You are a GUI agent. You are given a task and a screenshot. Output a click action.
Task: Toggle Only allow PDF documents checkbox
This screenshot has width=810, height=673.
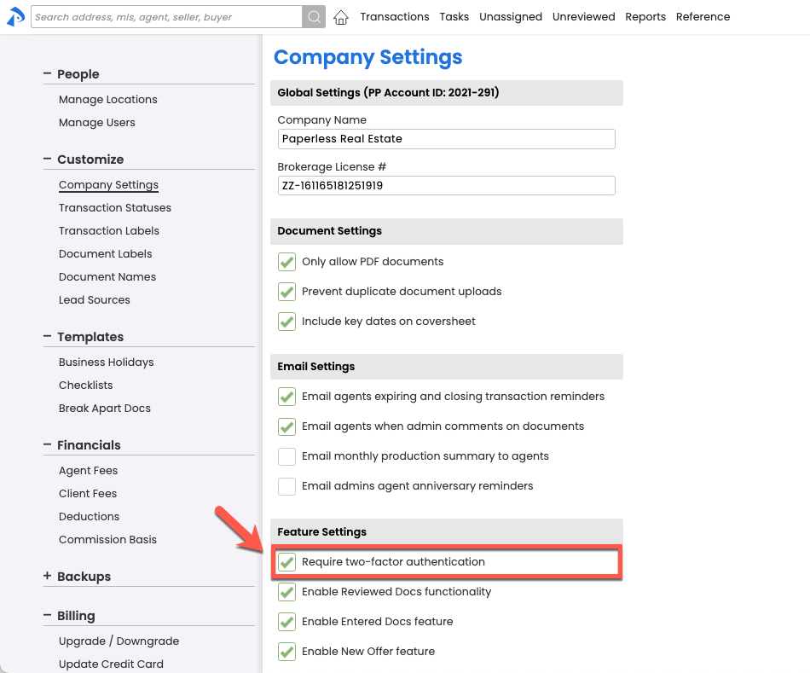pos(287,262)
